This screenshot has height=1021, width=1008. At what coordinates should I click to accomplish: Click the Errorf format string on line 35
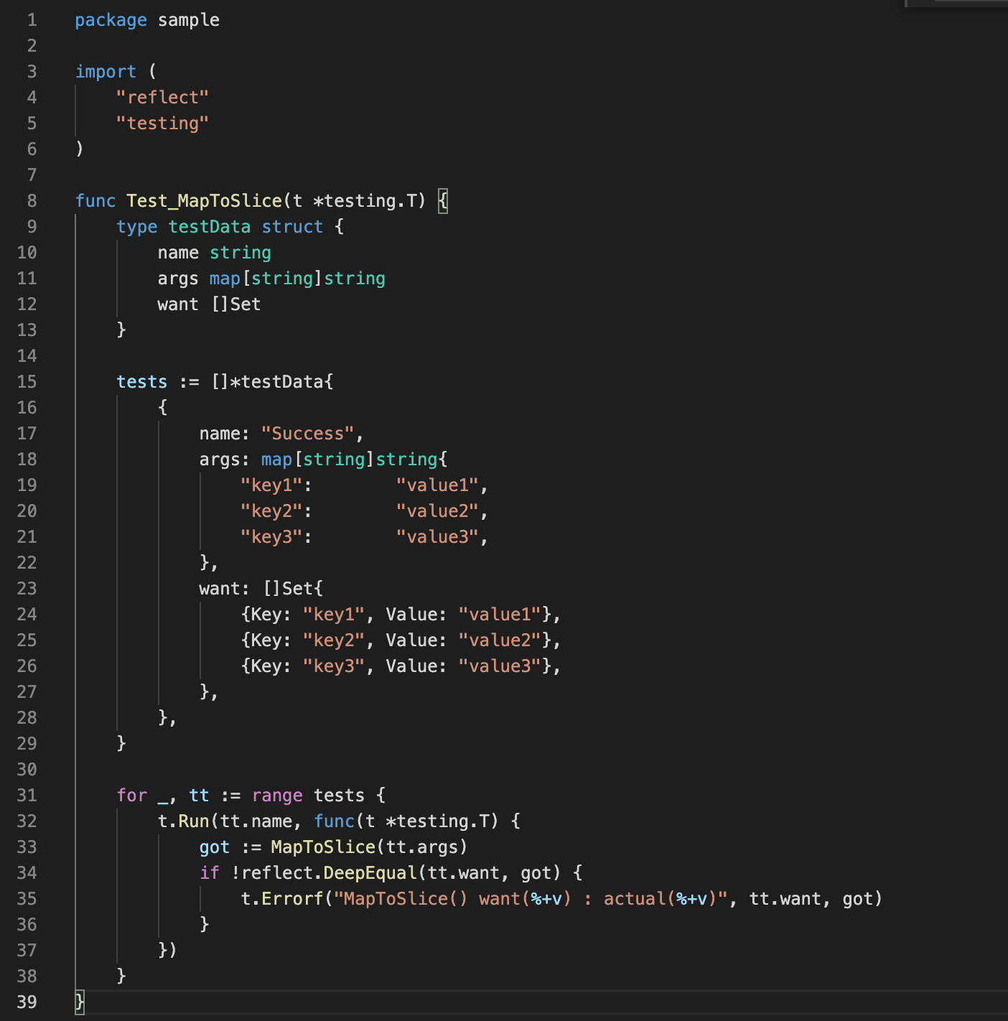pyautogui.click(x=531, y=899)
